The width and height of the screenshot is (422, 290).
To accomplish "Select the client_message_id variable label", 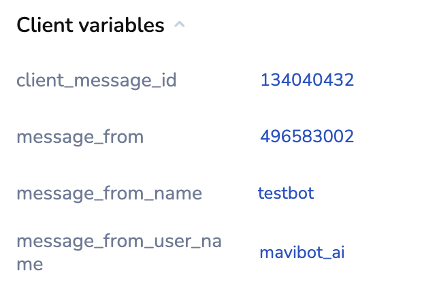I will [97, 81].
